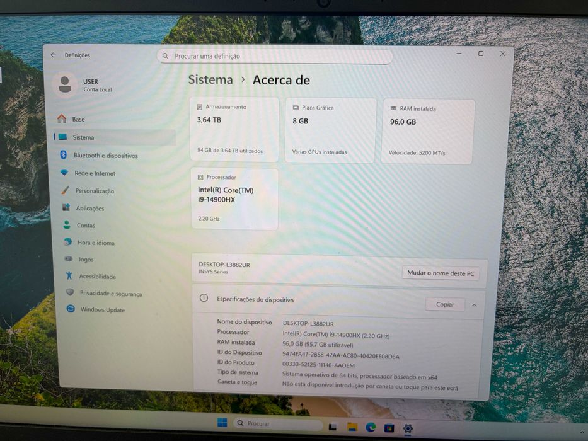This screenshot has width=588, height=441.
Task: Click the Hora e idioma globe icon
Action: (x=68, y=242)
